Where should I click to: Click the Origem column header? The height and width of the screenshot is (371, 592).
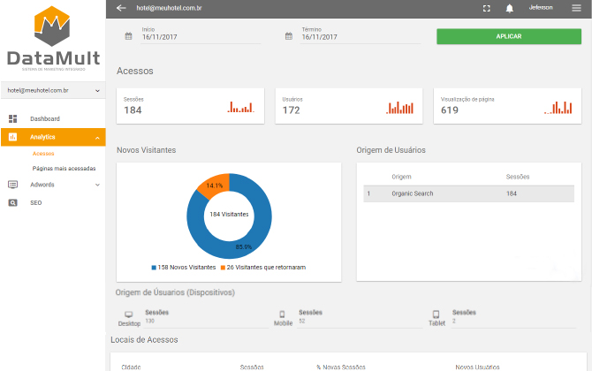click(x=401, y=177)
